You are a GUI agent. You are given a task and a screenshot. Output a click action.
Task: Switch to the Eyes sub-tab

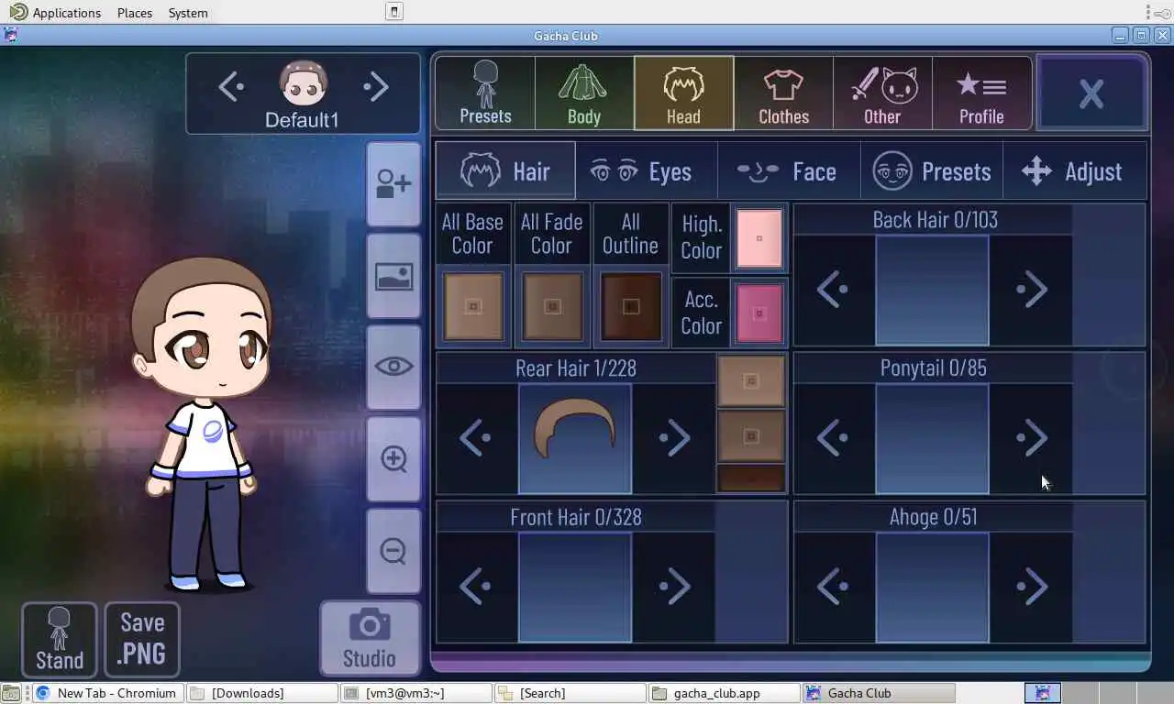pyautogui.click(x=647, y=170)
